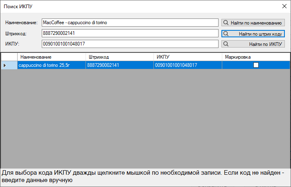Screen dimensions: 291x187
Task: Select ИКПУ cell 00901001001048017 in the grid
Action: point(188,65)
